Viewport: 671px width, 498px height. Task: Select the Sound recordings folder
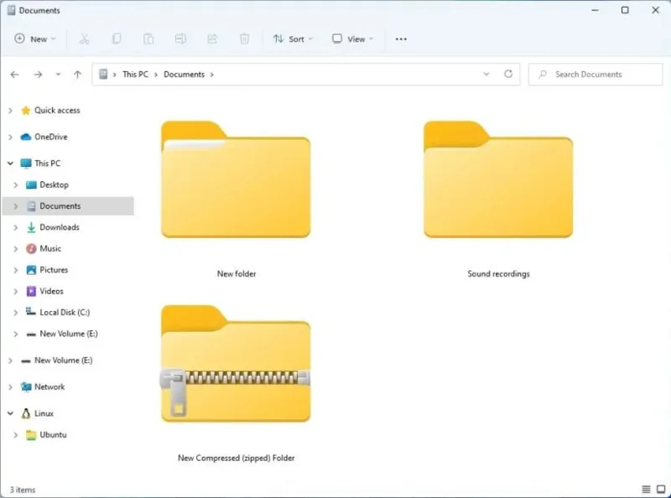click(498, 200)
